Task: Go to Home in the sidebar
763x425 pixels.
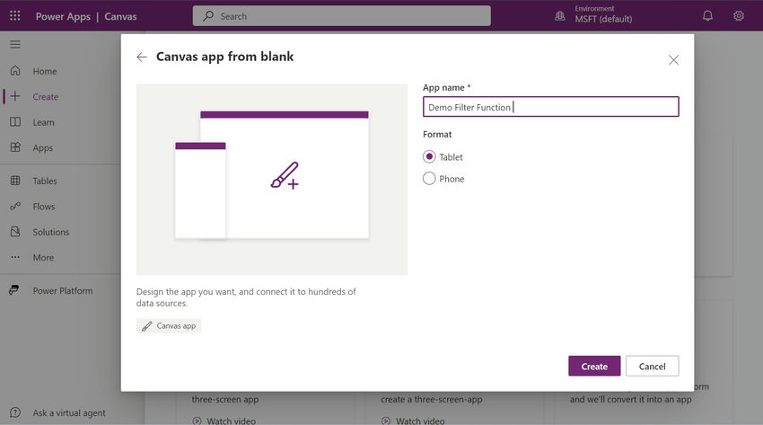Action: [44, 71]
